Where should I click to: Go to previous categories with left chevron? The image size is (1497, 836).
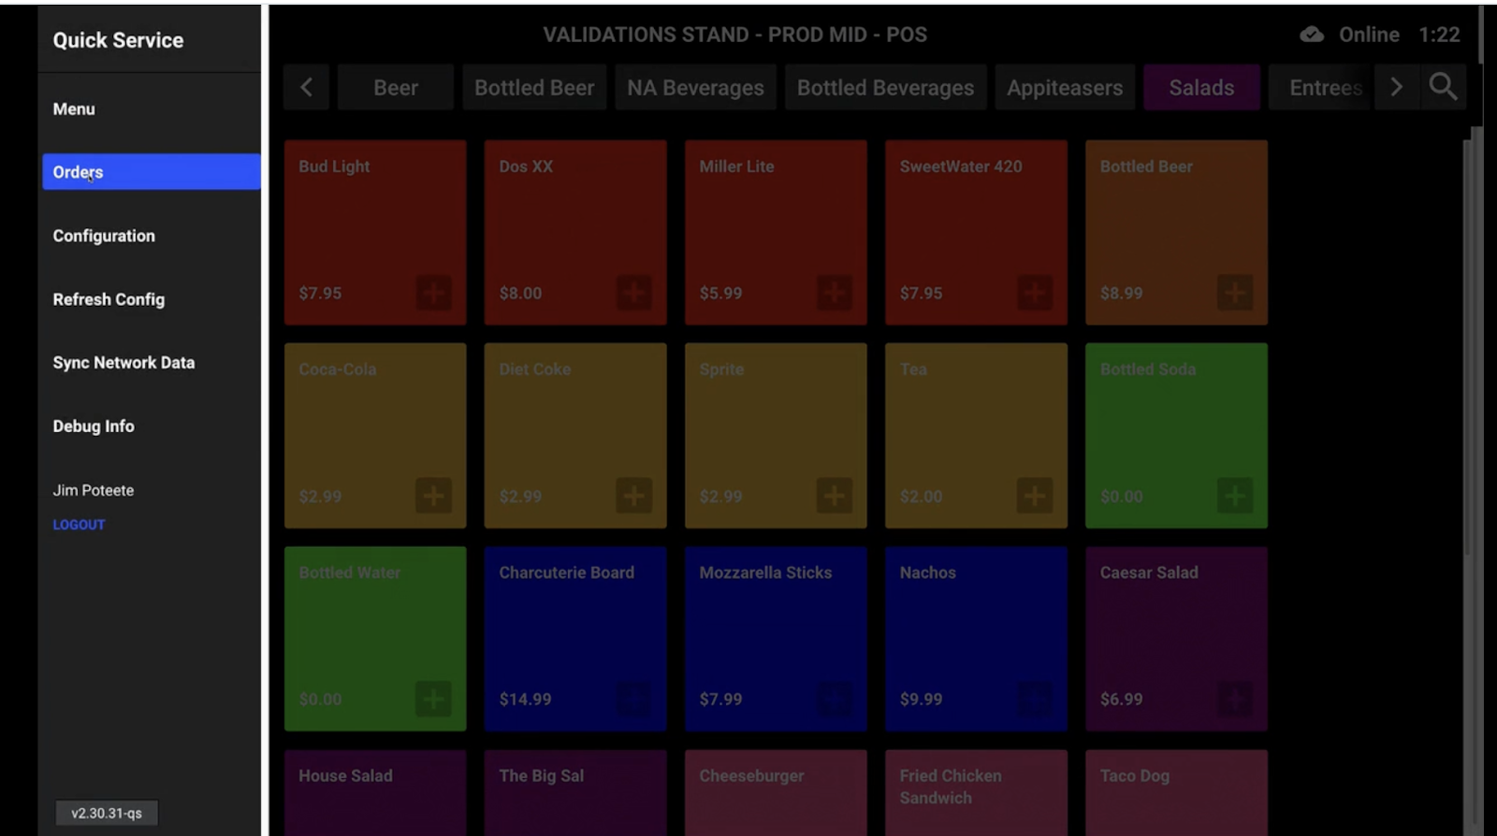point(306,87)
